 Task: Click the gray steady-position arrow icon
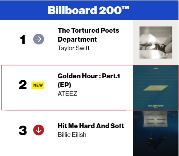[x=39, y=39]
